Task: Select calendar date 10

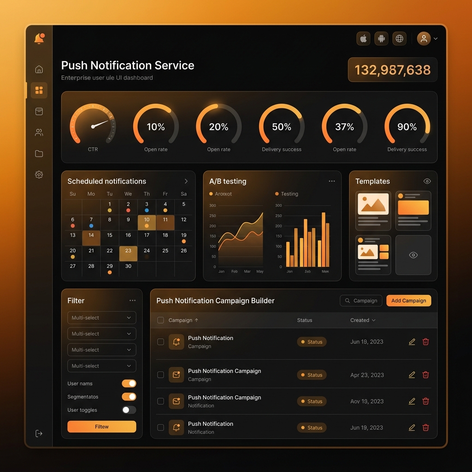Action: (x=147, y=223)
